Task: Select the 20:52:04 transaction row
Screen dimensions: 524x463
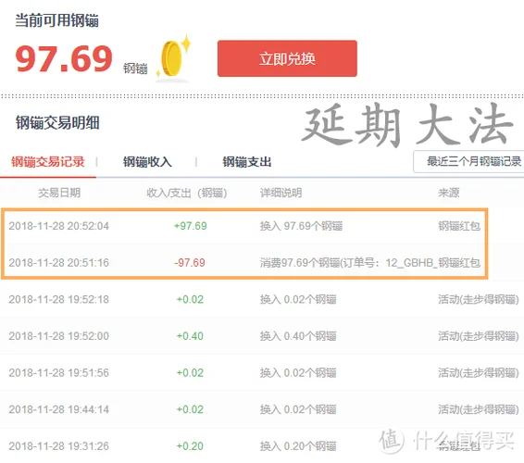Action: 244,226
